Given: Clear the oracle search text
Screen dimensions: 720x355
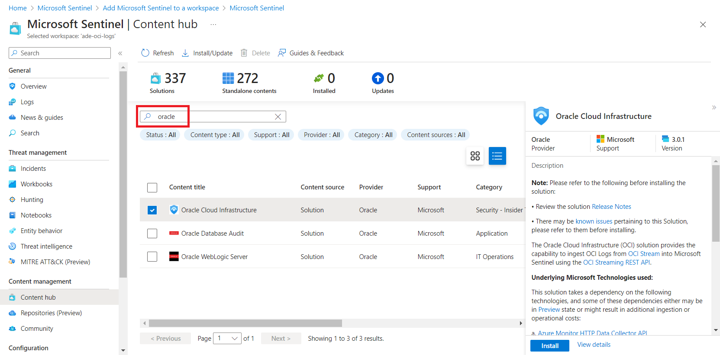Looking at the screenshot, I should point(278,117).
